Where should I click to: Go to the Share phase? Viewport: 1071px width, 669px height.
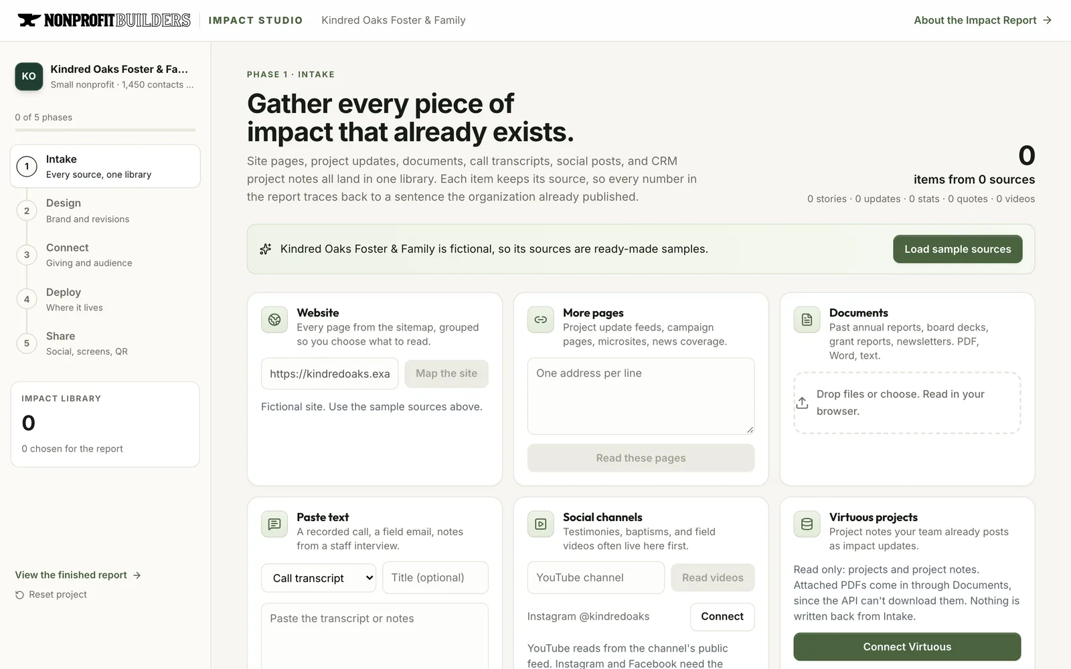[x=105, y=343]
